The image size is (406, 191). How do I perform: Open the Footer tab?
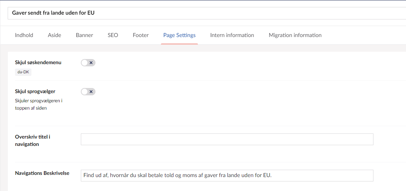pos(140,35)
